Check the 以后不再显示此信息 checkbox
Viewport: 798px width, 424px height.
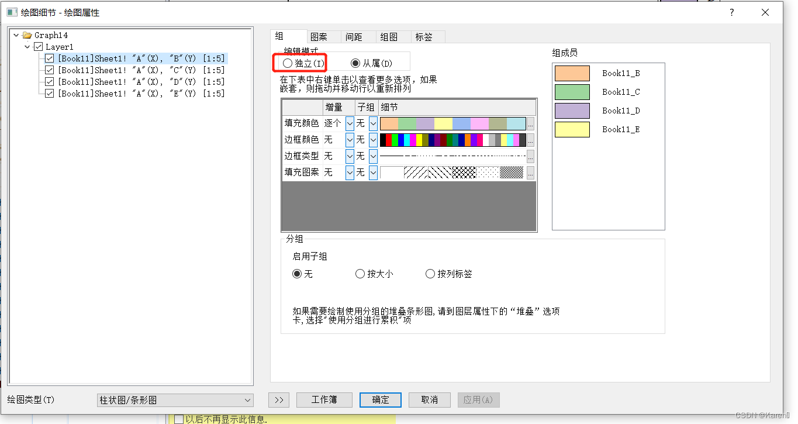pos(179,419)
